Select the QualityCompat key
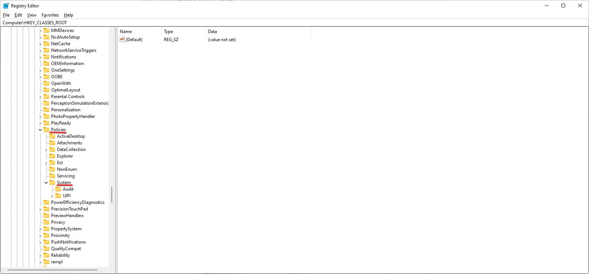This screenshot has width=589, height=274. pyautogui.click(x=66, y=249)
